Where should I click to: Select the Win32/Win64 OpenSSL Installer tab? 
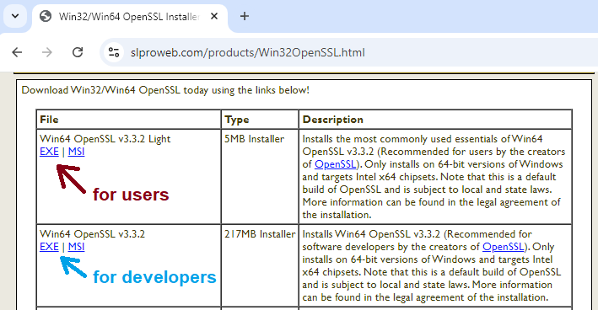pos(130,17)
